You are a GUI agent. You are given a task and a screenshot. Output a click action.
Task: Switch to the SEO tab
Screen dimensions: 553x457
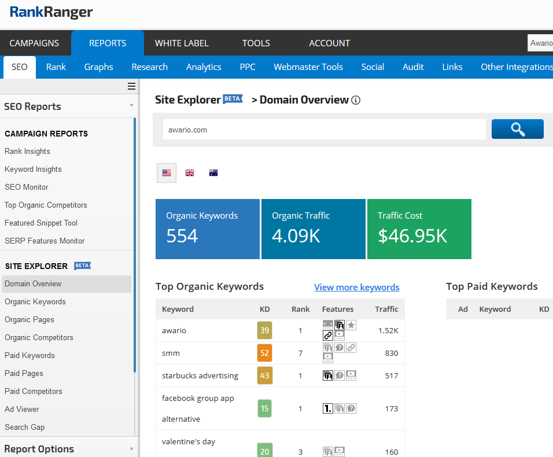(20, 67)
